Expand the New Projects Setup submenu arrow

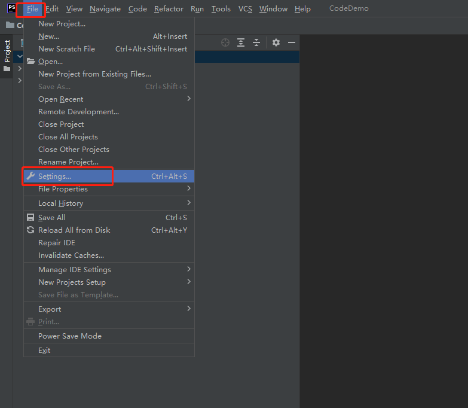click(189, 282)
